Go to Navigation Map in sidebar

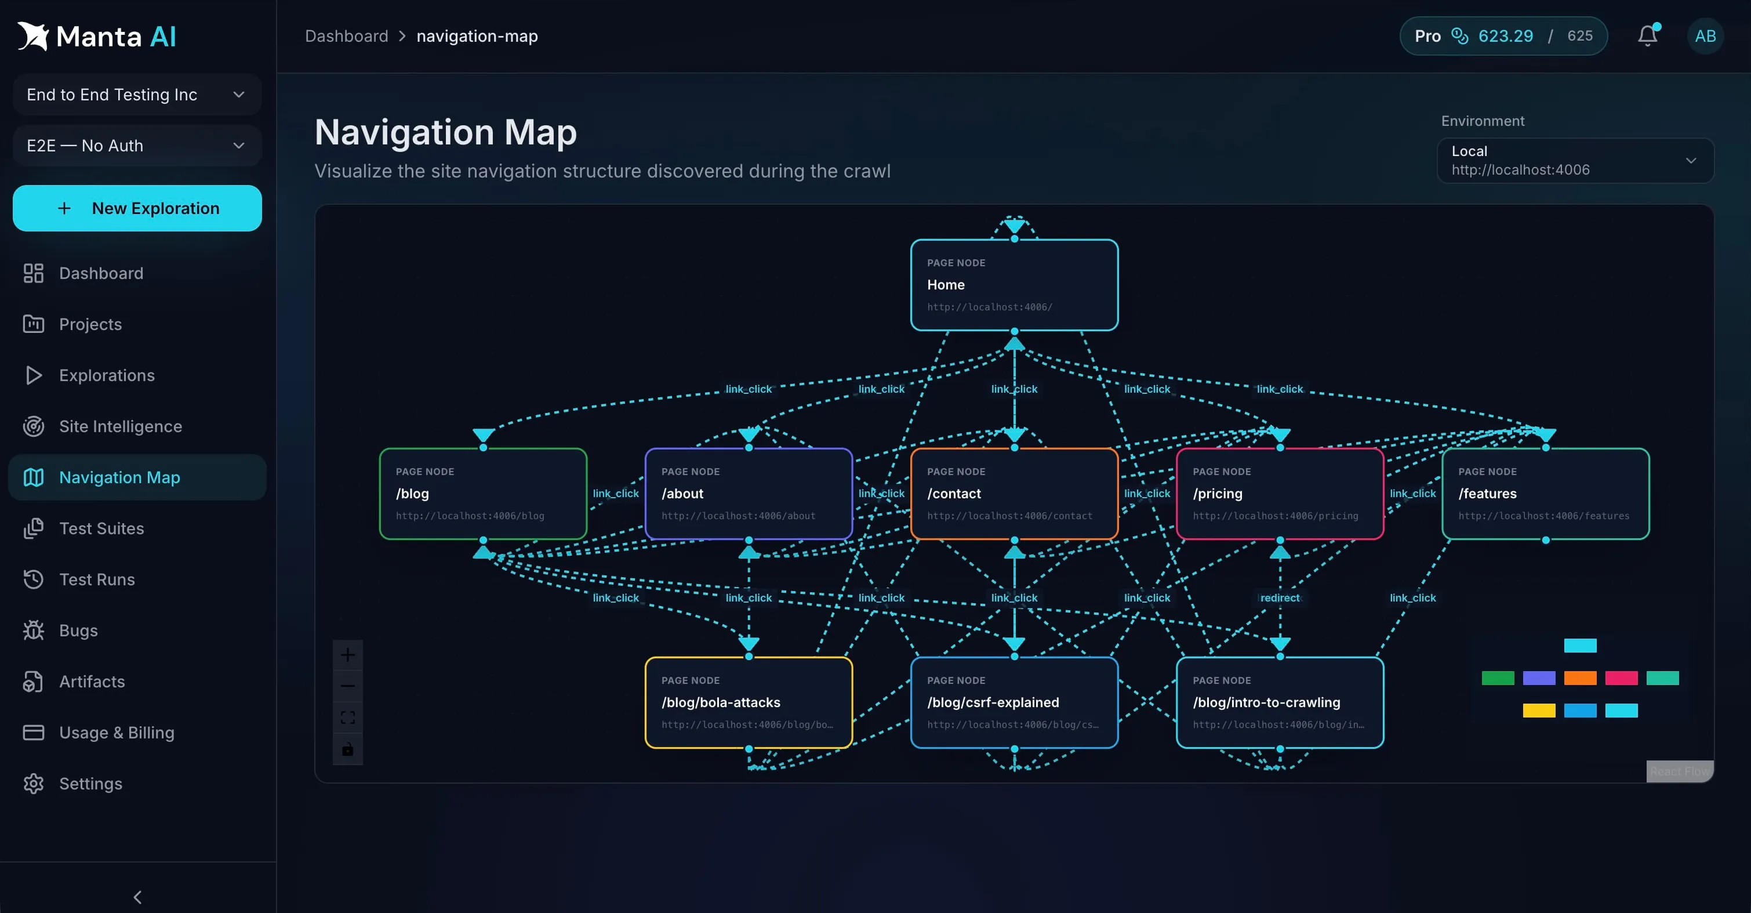(x=137, y=477)
